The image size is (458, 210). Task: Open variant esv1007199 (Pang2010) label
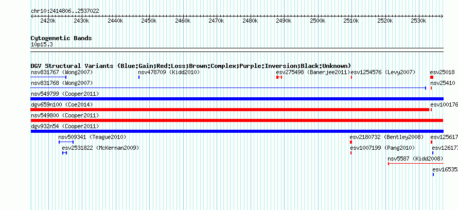382,148
